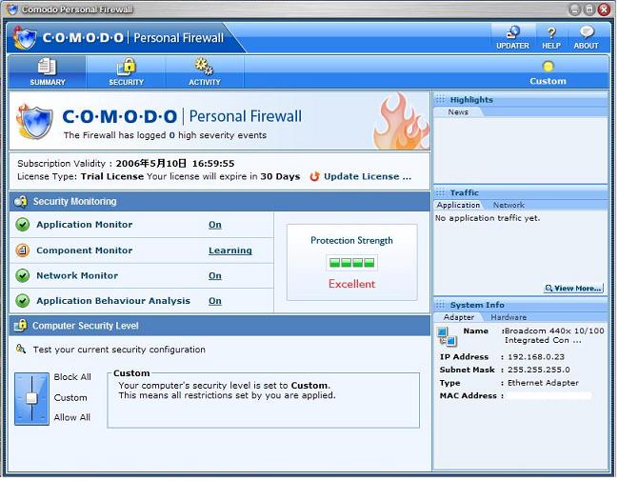Click the yellow Custom status indicator
This screenshot has height=481, width=619.
click(x=549, y=67)
